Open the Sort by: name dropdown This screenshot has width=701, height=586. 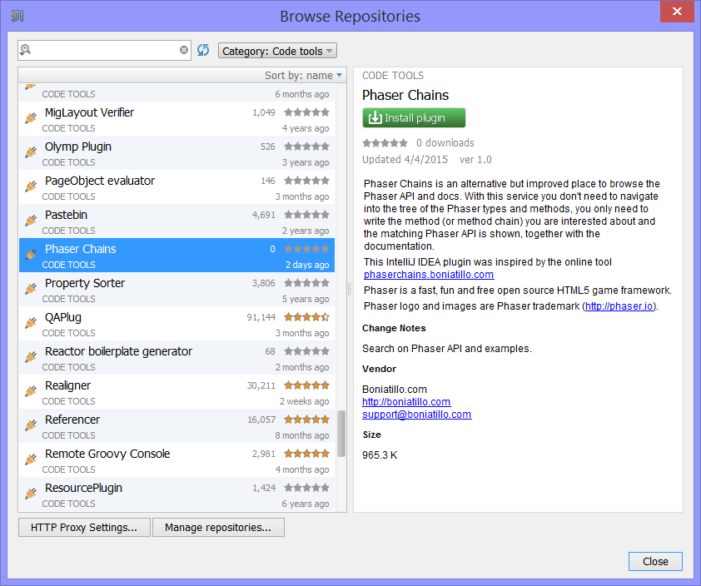click(x=303, y=76)
